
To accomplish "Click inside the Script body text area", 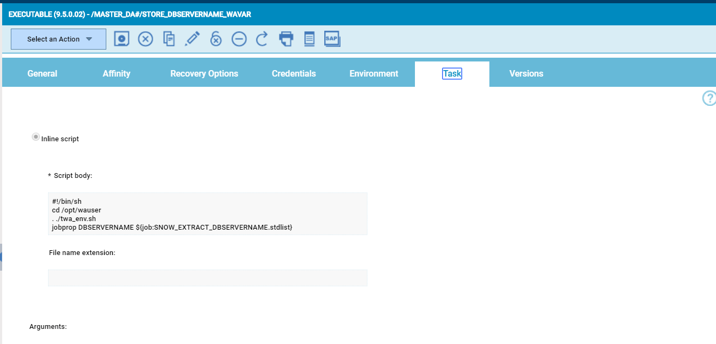I will pyautogui.click(x=208, y=214).
